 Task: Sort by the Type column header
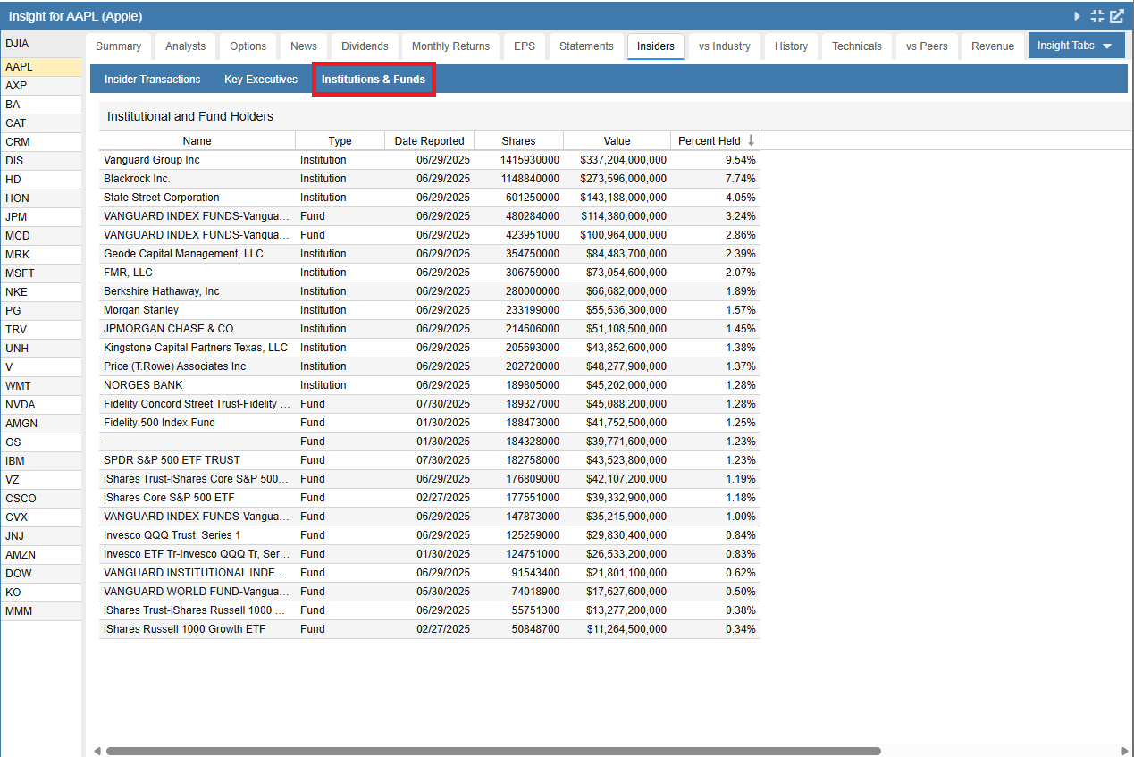340,140
